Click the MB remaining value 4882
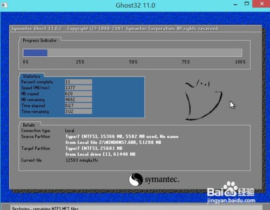 pos(78,100)
